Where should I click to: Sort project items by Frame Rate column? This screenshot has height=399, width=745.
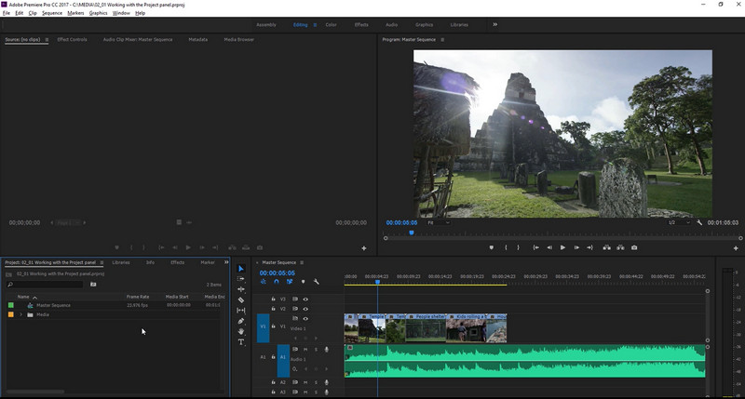click(138, 297)
